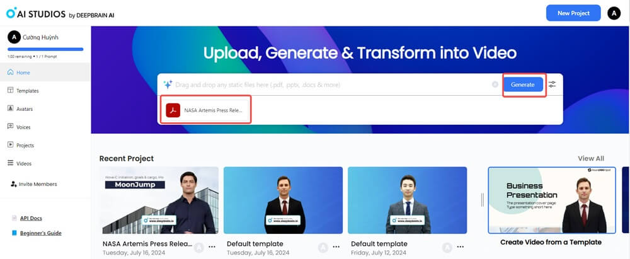Click owner avatar on July 12 Default template
The image size is (630, 259).
point(447,248)
